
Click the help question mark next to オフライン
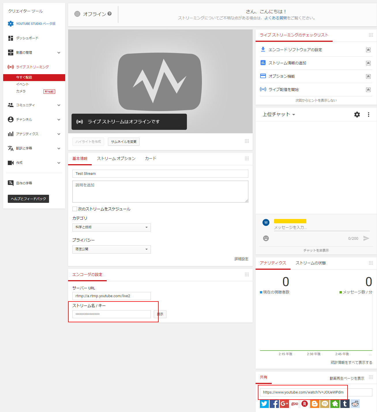[110, 14]
